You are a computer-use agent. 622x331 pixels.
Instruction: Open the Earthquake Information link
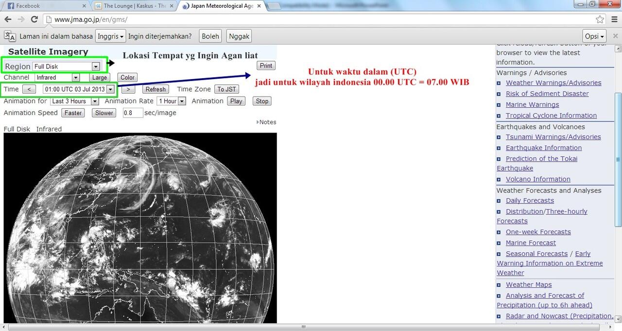coord(544,148)
